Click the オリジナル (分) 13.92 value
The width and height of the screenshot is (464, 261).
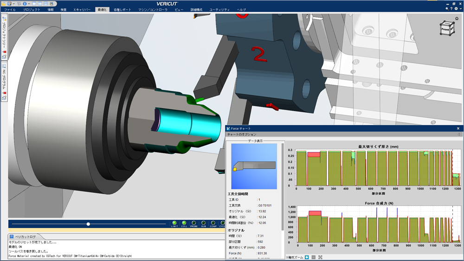262,211
